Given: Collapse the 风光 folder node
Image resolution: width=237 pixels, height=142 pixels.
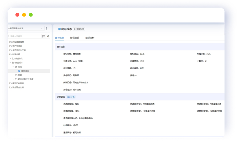Looking at the screenshot, I should [13, 67].
